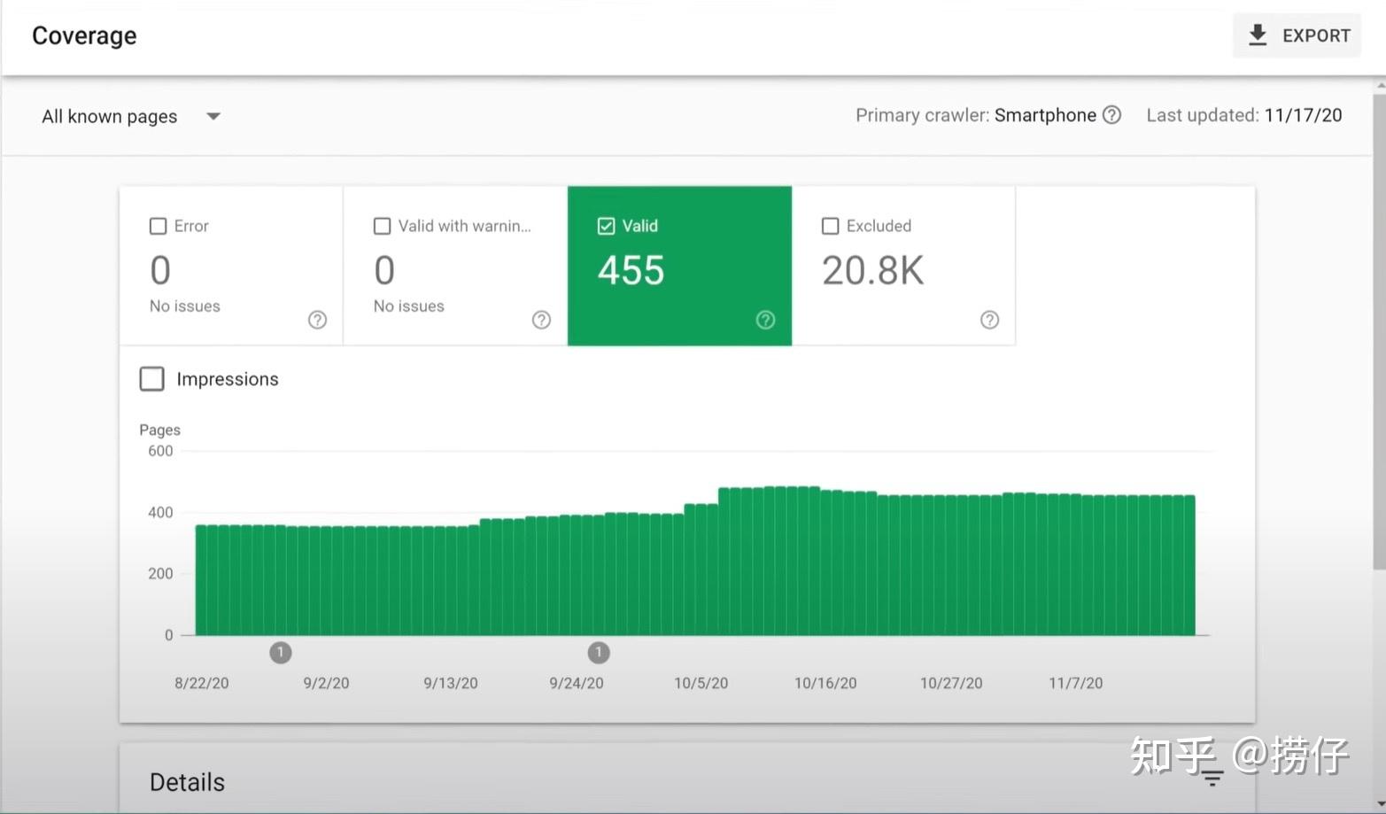Click the EXPORT button
Screen dimensions: 1386x814
point(1297,35)
